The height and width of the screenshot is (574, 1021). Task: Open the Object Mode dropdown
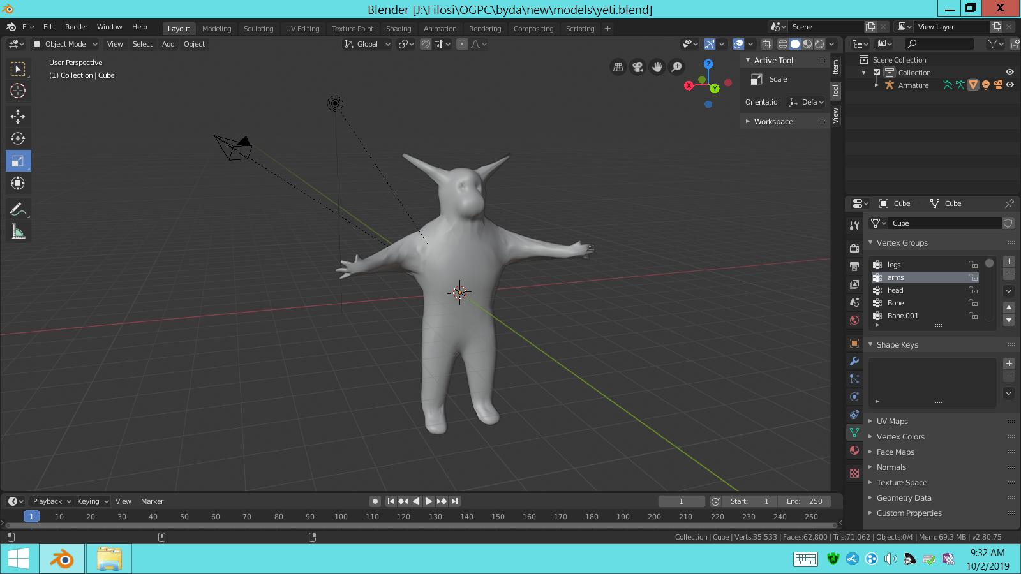(64, 44)
